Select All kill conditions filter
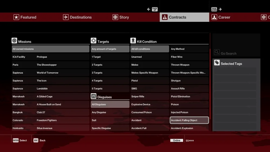 [150, 49]
